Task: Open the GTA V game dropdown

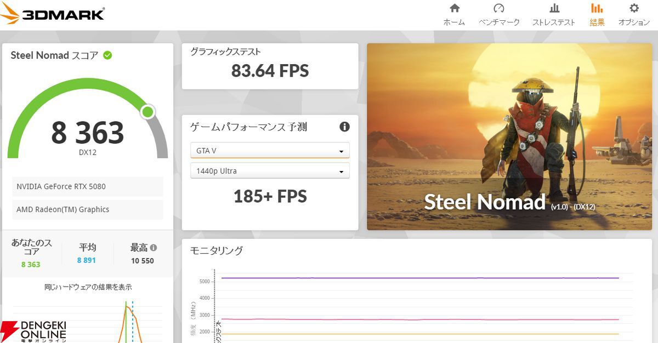Action: click(x=270, y=151)
